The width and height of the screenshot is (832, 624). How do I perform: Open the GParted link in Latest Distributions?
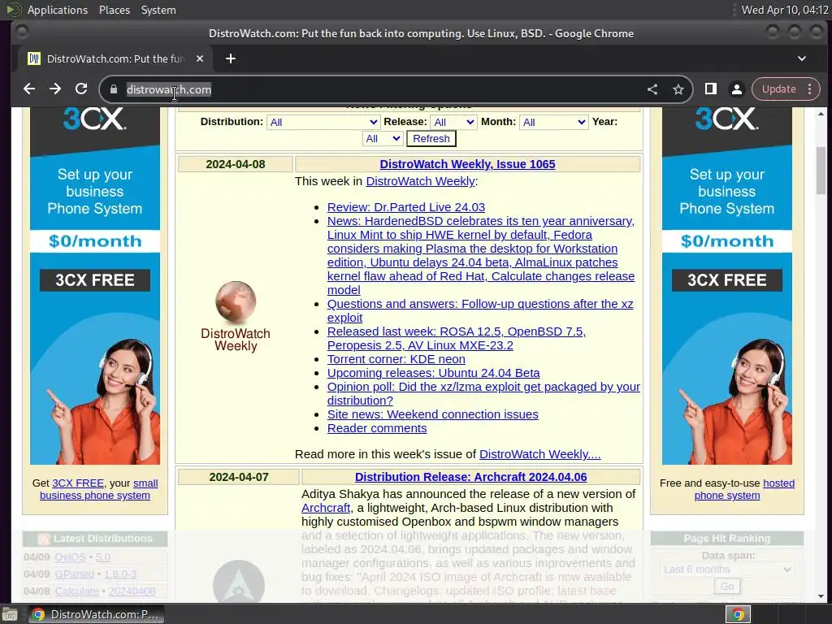tap(74, 574)
